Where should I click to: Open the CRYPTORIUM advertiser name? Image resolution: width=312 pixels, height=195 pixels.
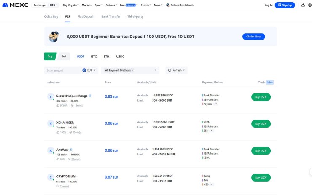(x=66, y=176)
